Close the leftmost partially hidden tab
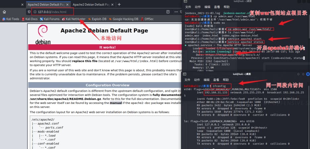Screen dimensions: 310x149 22,4
